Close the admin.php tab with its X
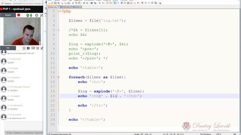 tap(58, 7)
